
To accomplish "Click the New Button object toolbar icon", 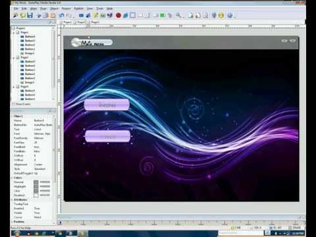I will tap(81, 15).
